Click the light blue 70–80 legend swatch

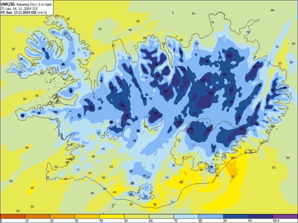pyautogui.click(x=186, y=216)
